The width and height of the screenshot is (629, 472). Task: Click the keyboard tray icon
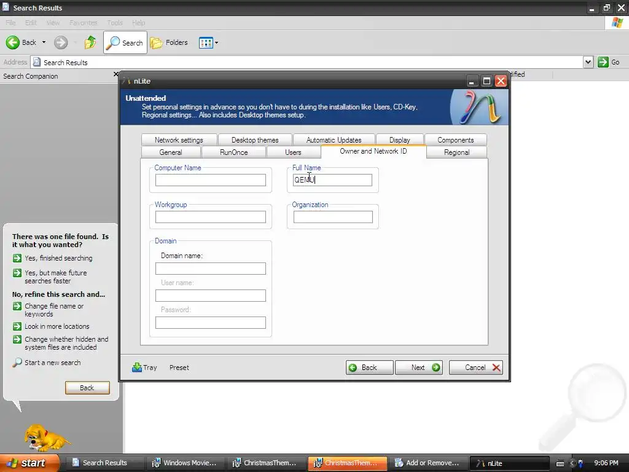coord(560,463)
